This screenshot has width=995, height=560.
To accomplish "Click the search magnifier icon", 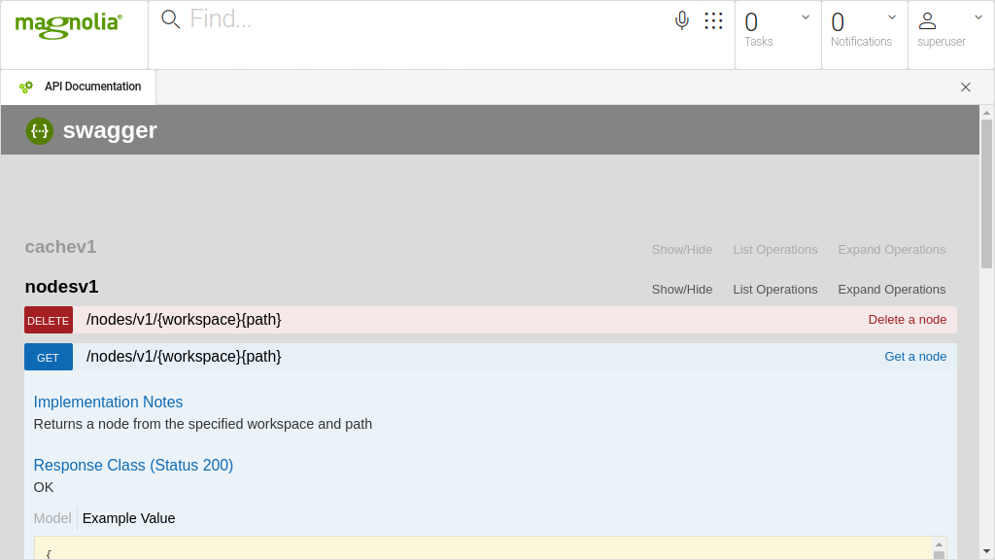I will [x=170, y=19].
